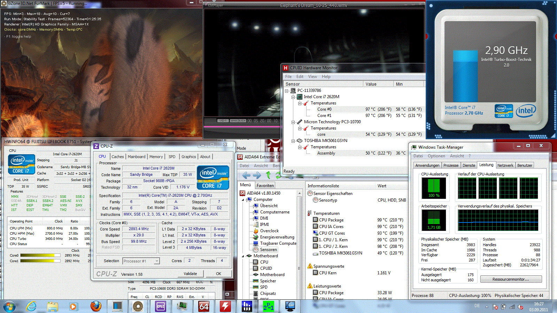557x313 pixels.
Task: Switch to Caches tab in CPU-Z
Action: point(118,157)
